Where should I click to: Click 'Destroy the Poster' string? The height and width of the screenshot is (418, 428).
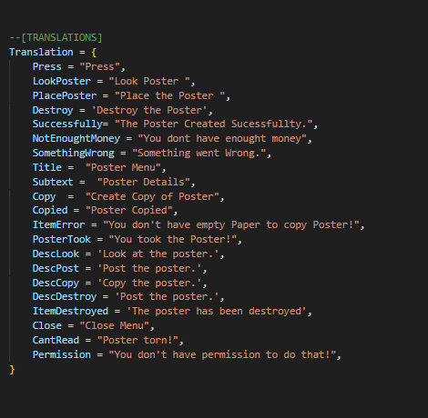click(x=149, y=110)
